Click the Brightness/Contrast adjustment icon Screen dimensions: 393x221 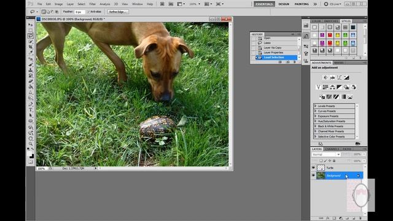point(325,78)
